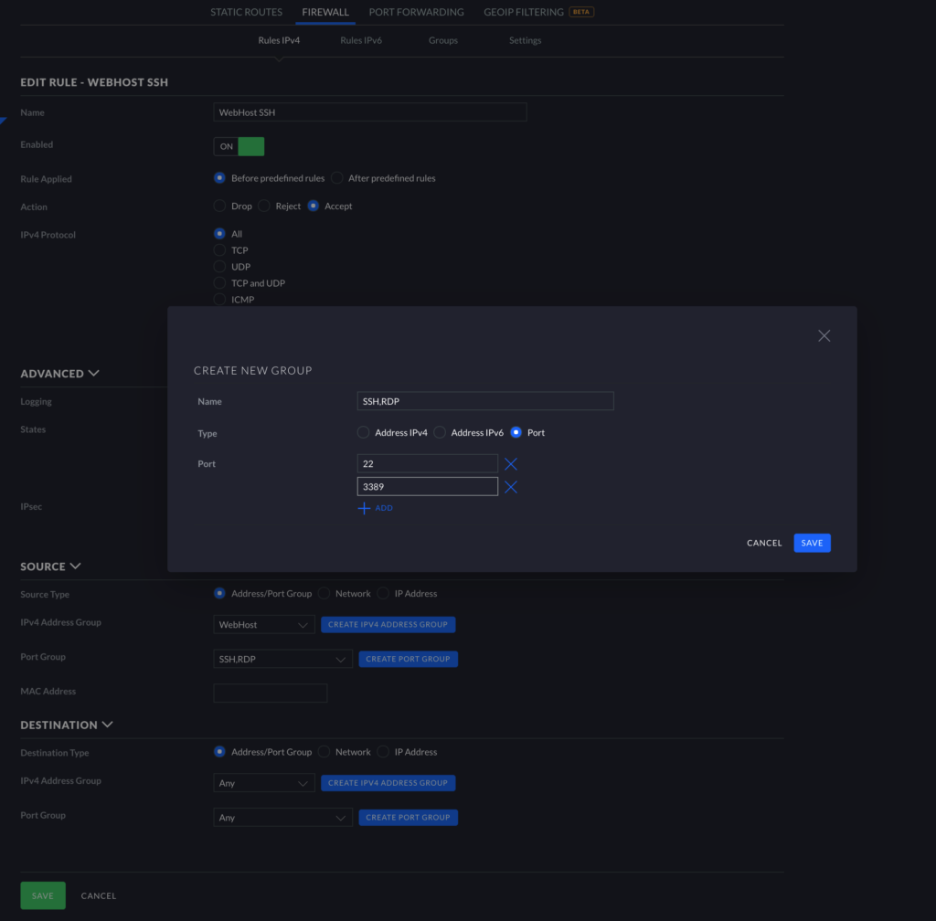Go to the Static Routes tab

pos(246,12)
